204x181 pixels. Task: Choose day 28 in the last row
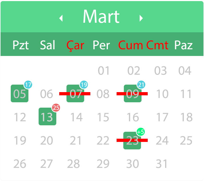click(75, 164)
